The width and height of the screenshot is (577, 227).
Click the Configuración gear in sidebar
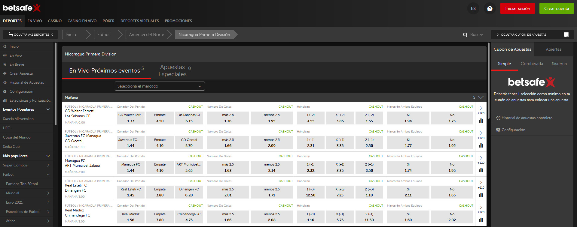(x=5, y=91)
